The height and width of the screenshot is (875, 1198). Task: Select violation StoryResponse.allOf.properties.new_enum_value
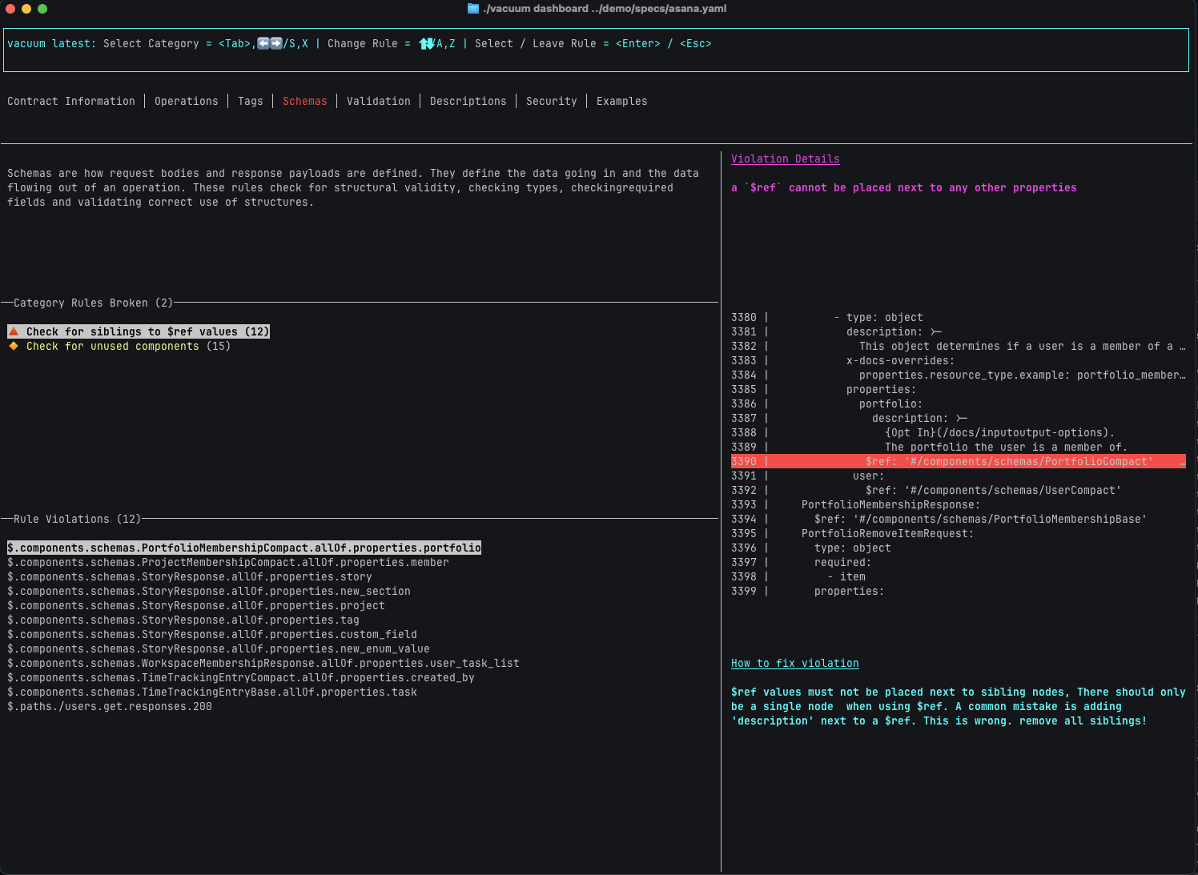219,648
